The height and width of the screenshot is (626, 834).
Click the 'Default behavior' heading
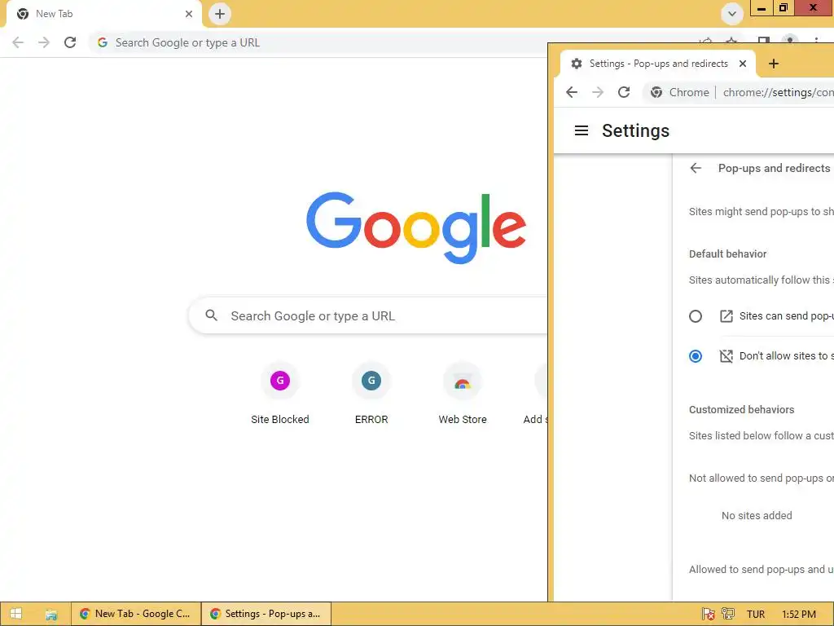(727, 254)
